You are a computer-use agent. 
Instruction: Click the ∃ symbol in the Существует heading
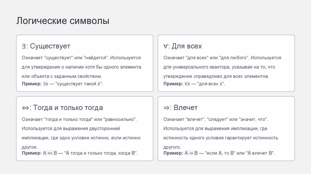pos(23,46)
